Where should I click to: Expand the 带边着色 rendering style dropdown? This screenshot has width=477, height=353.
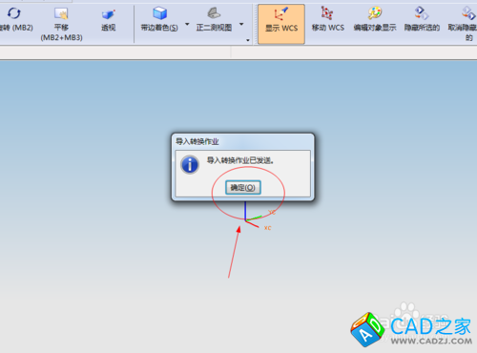(x=187, y=24)
